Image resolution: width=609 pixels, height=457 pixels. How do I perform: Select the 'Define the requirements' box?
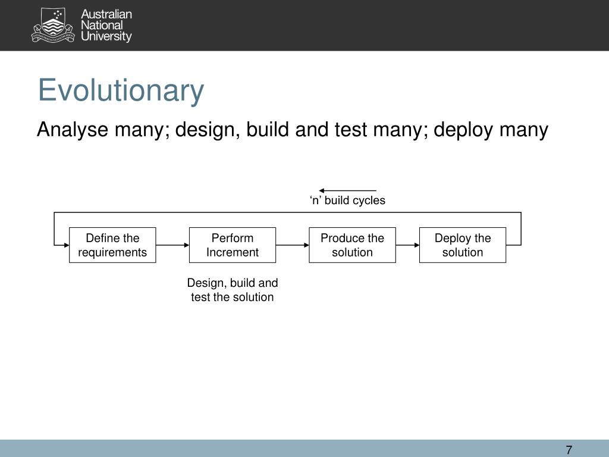click(x=112, y=245)
